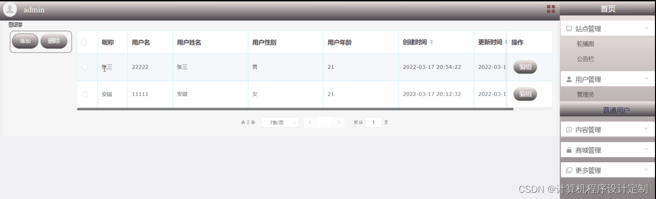Click the 操作 column header
This screenshot has width=656, height=199.
(x=517, y=42)
